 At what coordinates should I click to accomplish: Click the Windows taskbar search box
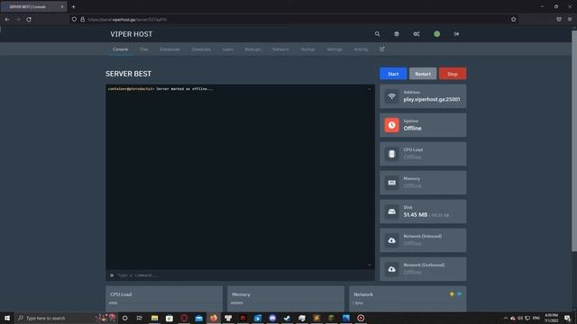coord(66,318)
